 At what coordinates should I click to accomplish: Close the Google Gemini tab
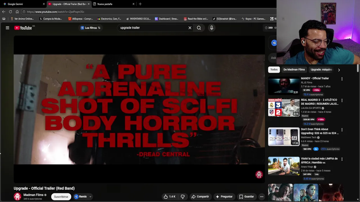coord(44,4)
